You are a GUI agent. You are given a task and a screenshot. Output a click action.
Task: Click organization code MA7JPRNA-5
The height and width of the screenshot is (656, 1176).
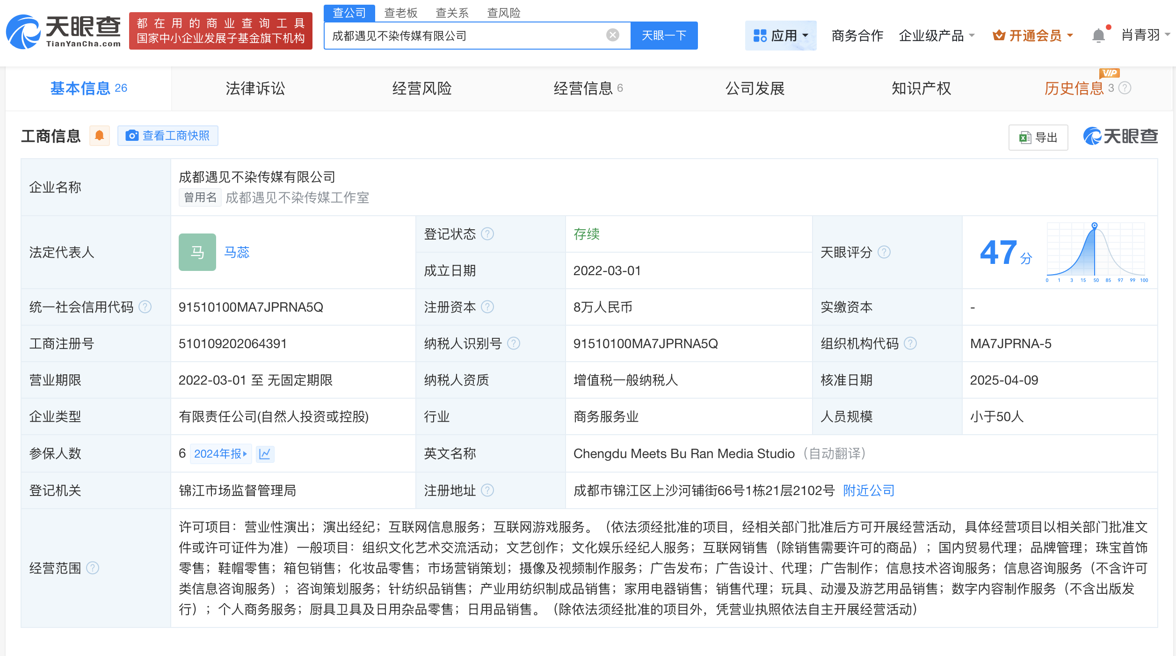(1010, 343)
